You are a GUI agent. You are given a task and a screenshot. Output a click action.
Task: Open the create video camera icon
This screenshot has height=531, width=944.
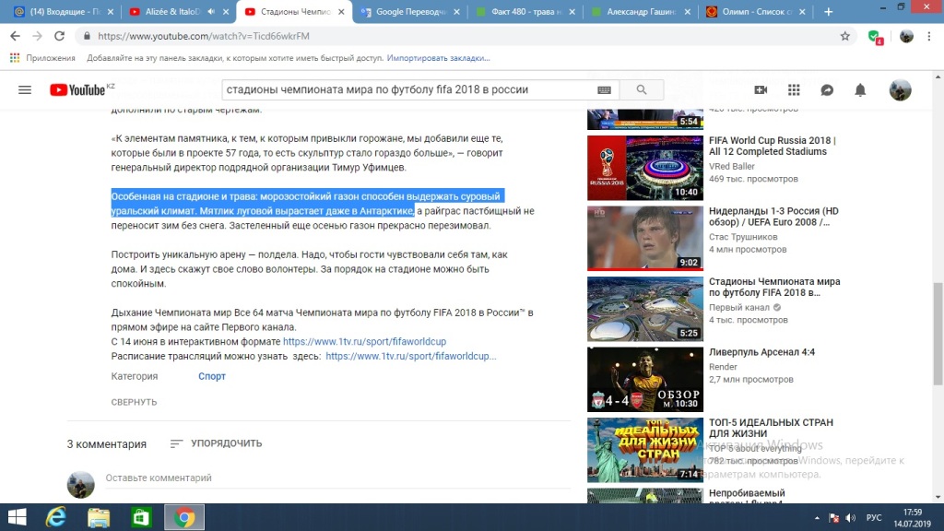point(761,89)
